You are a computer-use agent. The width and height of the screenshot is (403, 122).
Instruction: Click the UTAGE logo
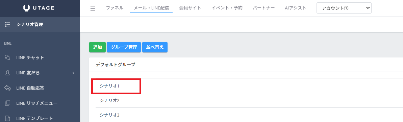pos(39,8)
